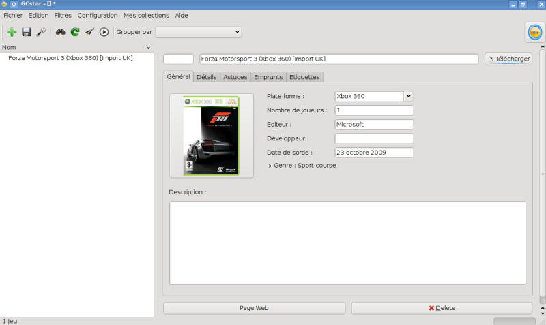546x325 pixels.
Task: Click the green plus add item icon
Action: click(x=12, y=32)
